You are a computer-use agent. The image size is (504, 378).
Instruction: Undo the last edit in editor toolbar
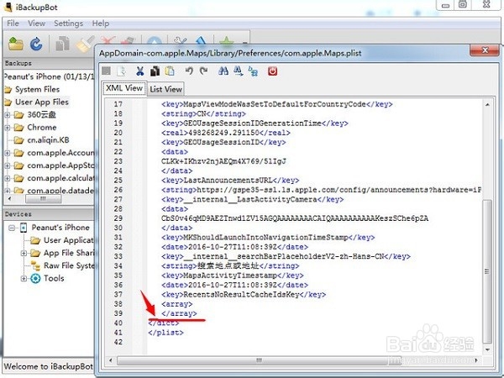tap(189, 71)
